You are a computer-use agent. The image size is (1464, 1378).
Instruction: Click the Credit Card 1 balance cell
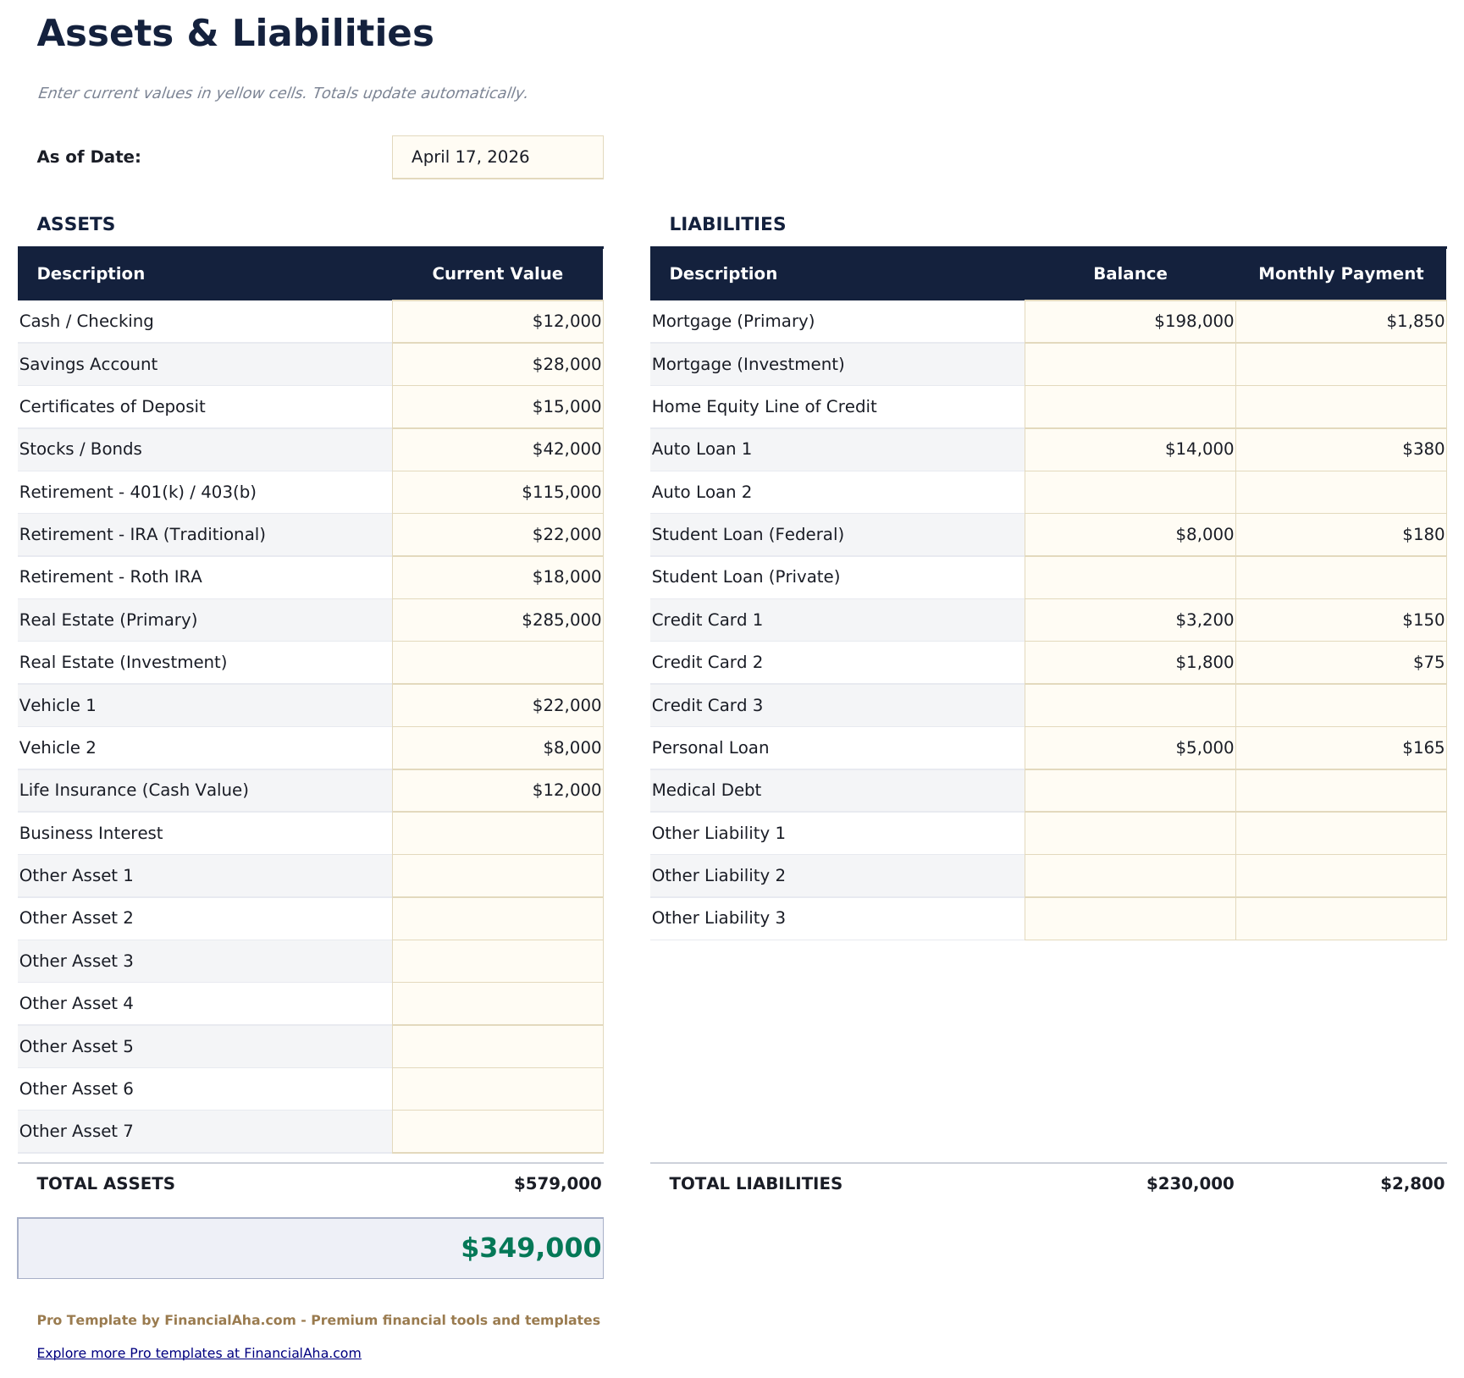click(x=1130, y=620)
